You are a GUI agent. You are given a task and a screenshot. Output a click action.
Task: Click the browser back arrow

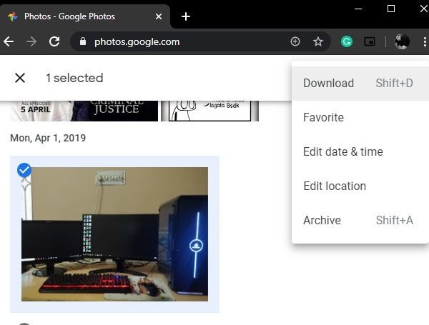(9, 42)
